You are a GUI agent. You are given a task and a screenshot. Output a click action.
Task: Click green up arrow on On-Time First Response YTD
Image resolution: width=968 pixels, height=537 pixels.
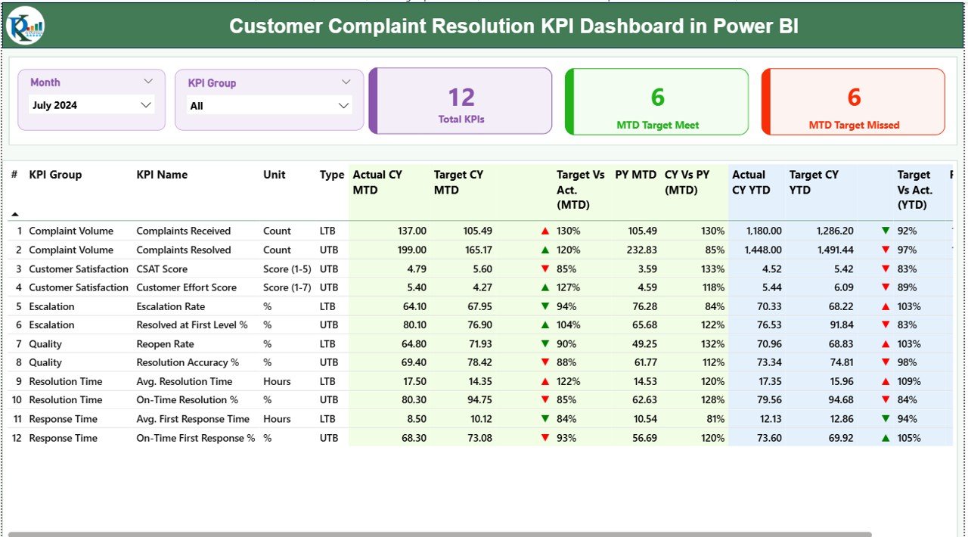886,438
